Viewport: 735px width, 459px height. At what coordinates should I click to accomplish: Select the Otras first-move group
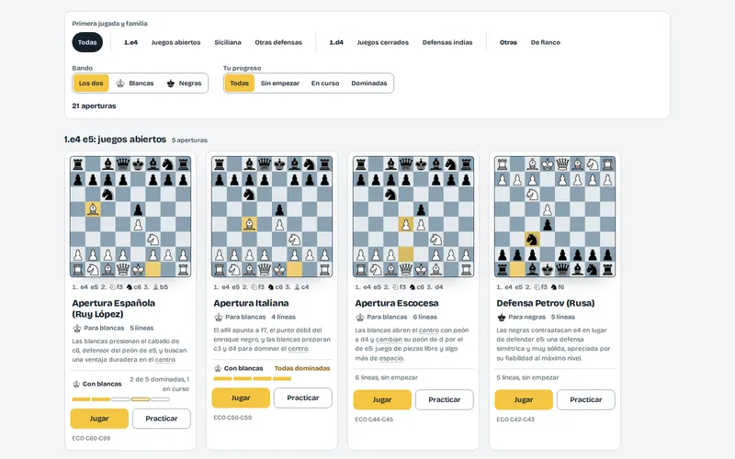(x=508, y=42)
